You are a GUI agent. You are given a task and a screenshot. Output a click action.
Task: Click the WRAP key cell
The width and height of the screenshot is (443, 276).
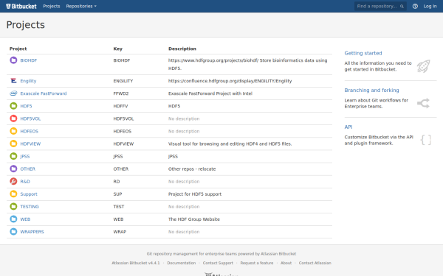120,232
